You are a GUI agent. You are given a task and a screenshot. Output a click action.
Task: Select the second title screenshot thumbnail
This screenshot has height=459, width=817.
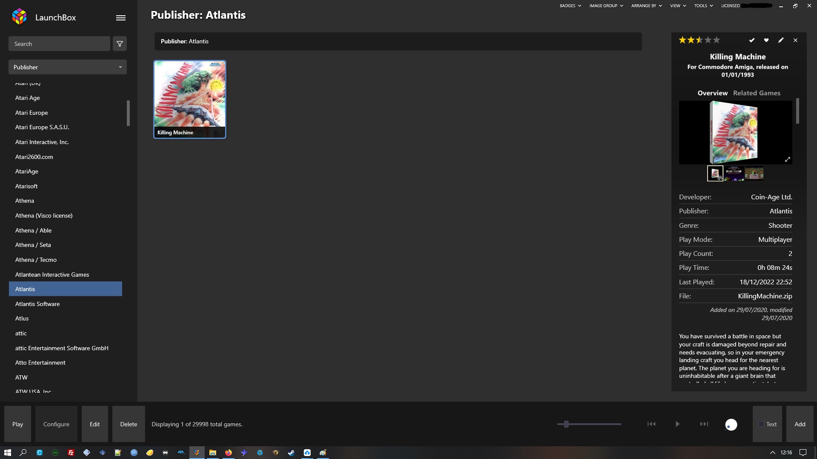click(x=734, y=173)
